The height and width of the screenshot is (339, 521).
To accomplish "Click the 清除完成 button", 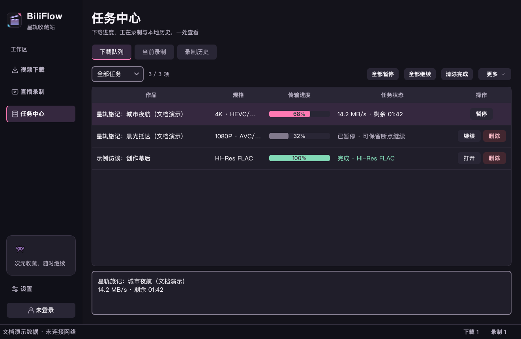I will coord(457,74).
